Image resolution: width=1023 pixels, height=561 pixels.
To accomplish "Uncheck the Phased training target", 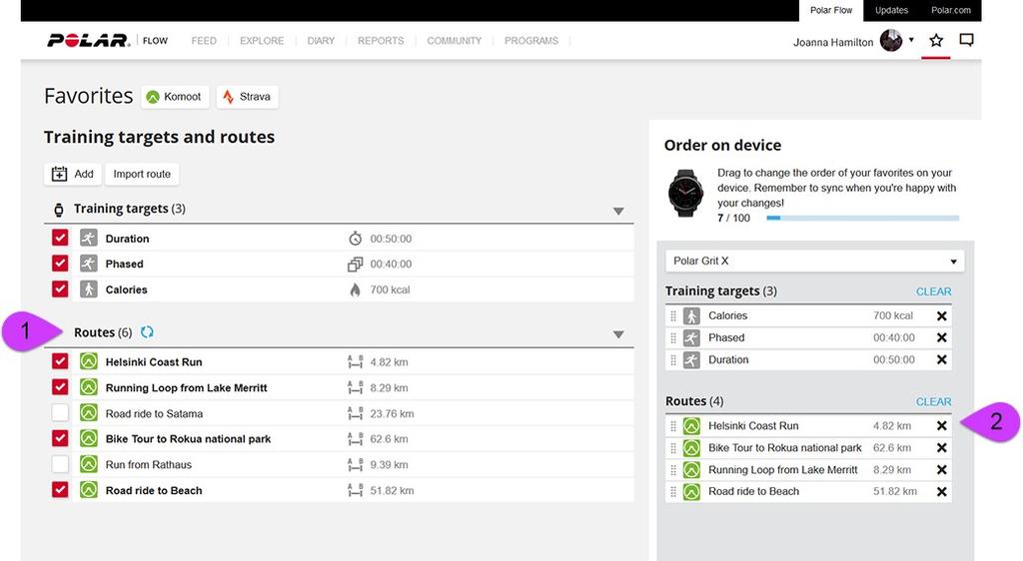I will (60, 264).
